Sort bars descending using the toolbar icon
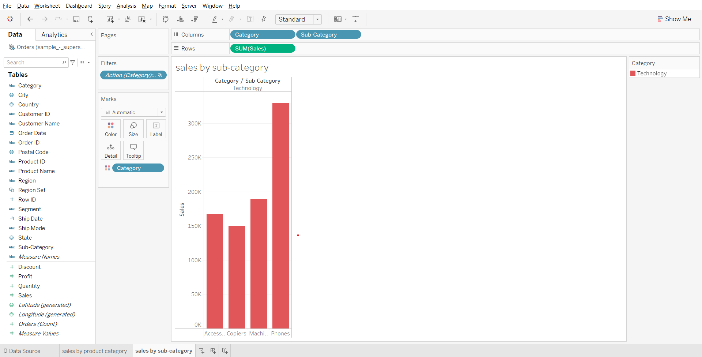Image resolution: width=702 pixels, height=357 pixels. [195, 19]
